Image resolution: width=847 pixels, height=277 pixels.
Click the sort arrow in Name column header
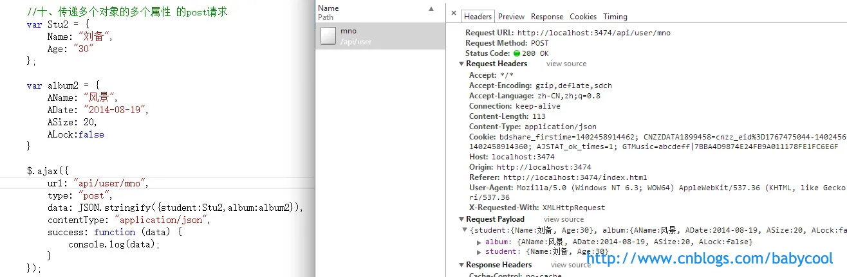point(431,10)
